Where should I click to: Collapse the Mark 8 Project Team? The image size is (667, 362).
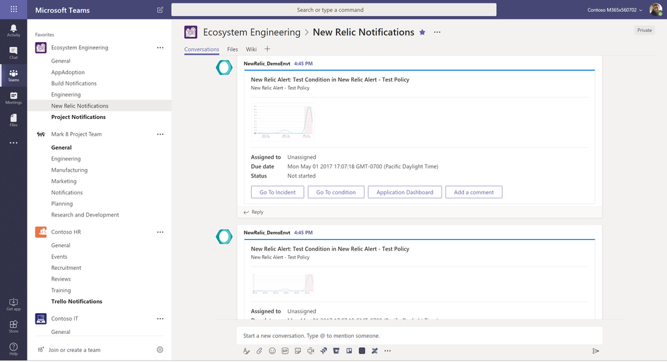point(77,134)
